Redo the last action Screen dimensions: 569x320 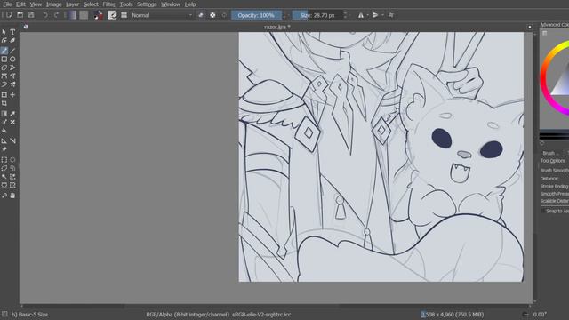(x=56, y=15)
